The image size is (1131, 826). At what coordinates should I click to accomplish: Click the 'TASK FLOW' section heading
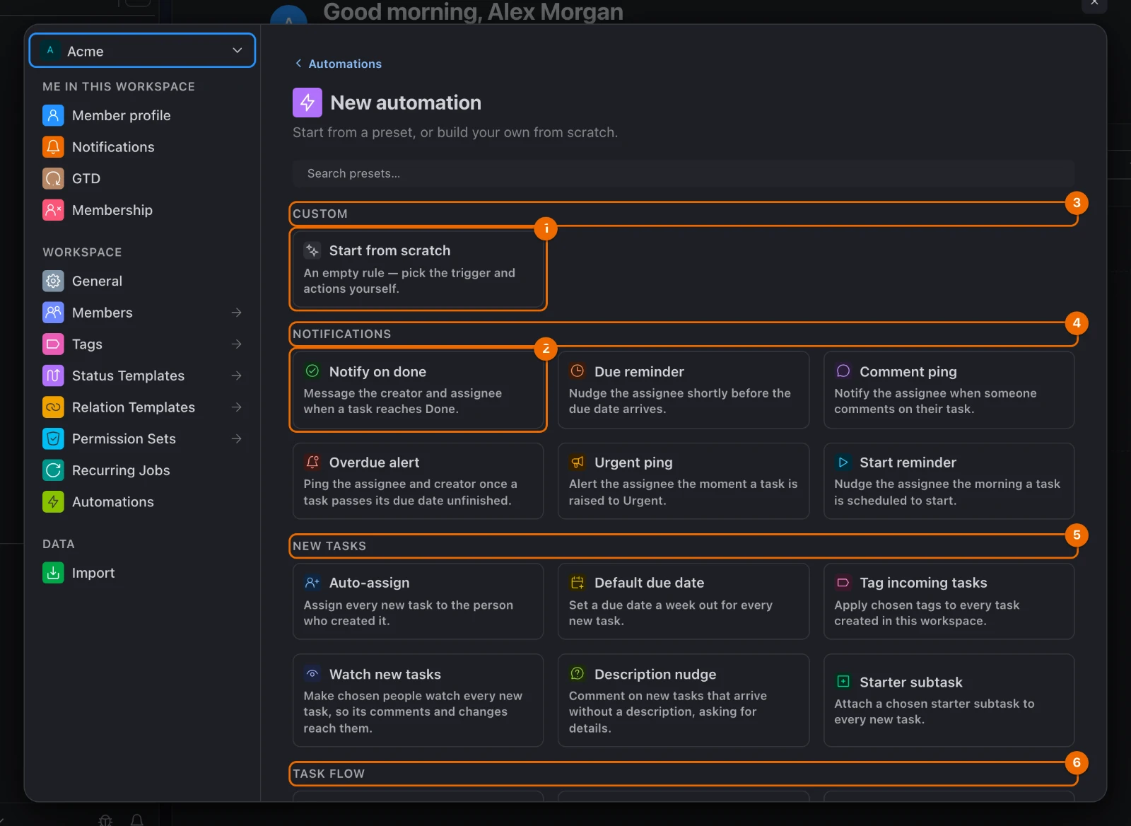point(329,774)
